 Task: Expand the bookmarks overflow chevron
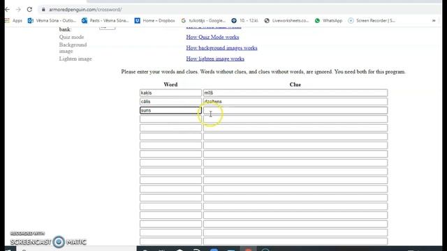[x=434, y=20]
